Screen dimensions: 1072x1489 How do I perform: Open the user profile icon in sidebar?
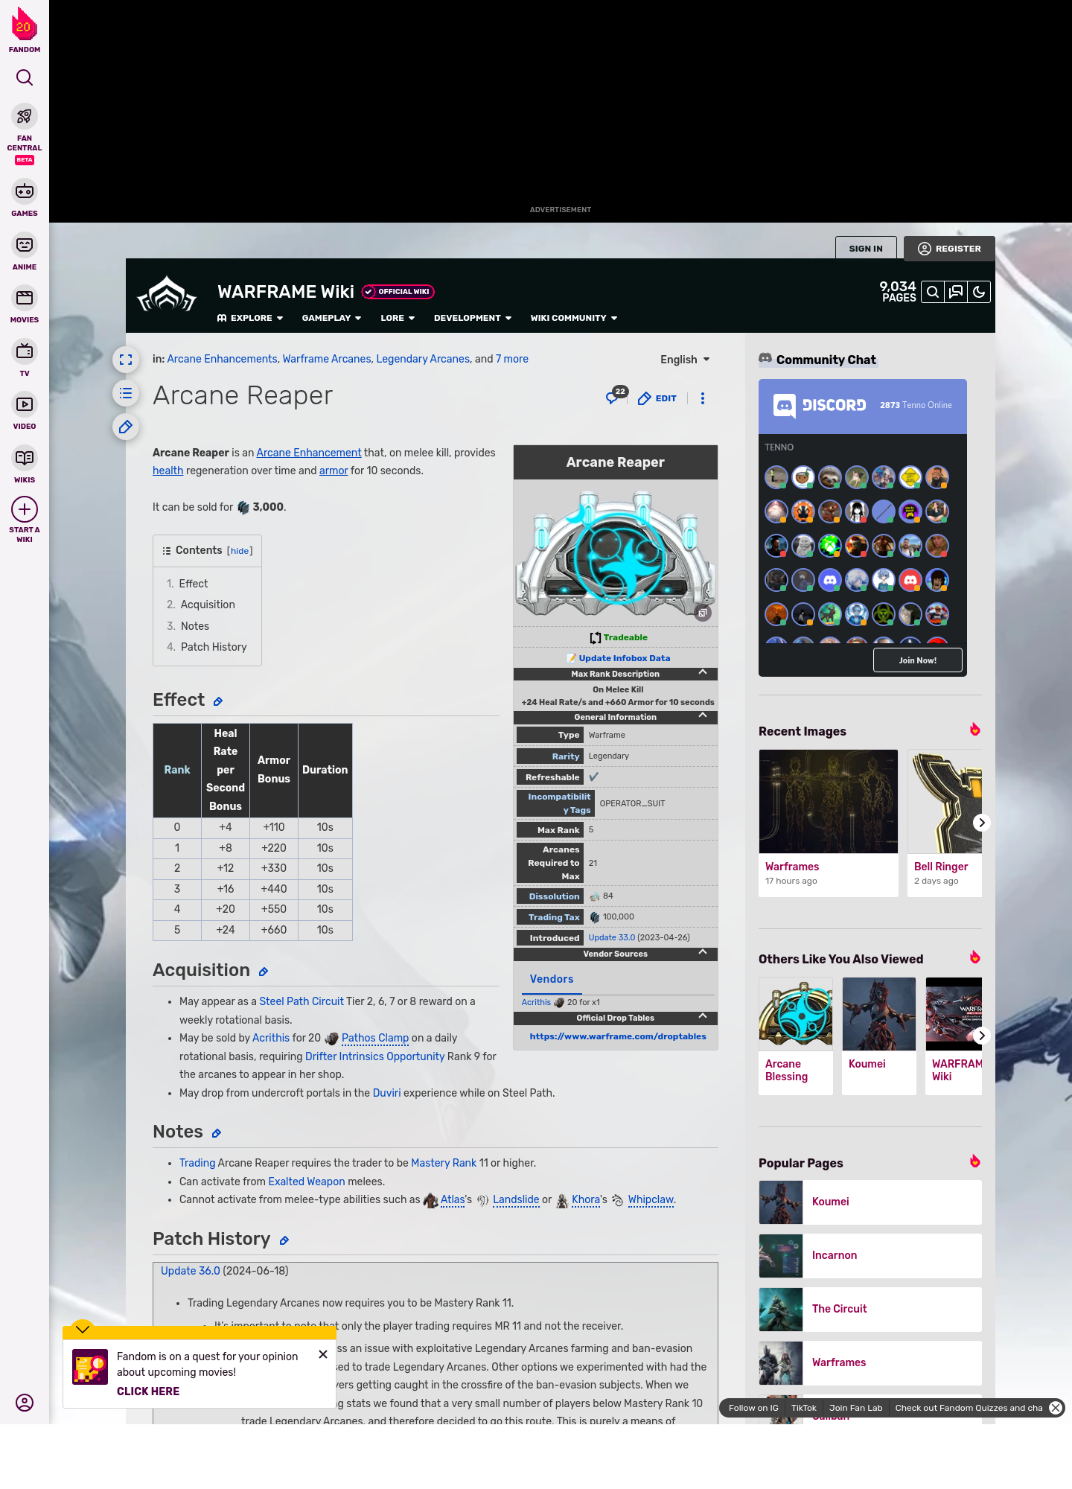pos(25,1403)
